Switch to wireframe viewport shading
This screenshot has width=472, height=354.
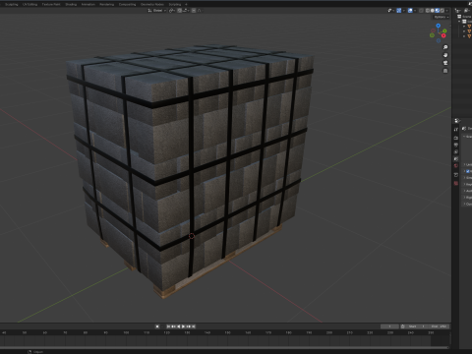tap(428, 11)
